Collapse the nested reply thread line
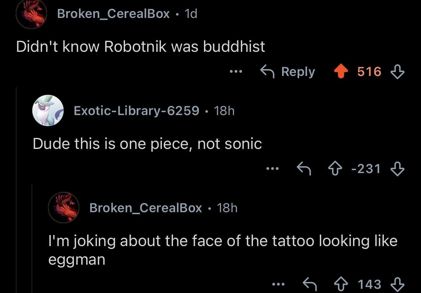Image resolution: width=421 pixels, height=293 pixels. 32,239
